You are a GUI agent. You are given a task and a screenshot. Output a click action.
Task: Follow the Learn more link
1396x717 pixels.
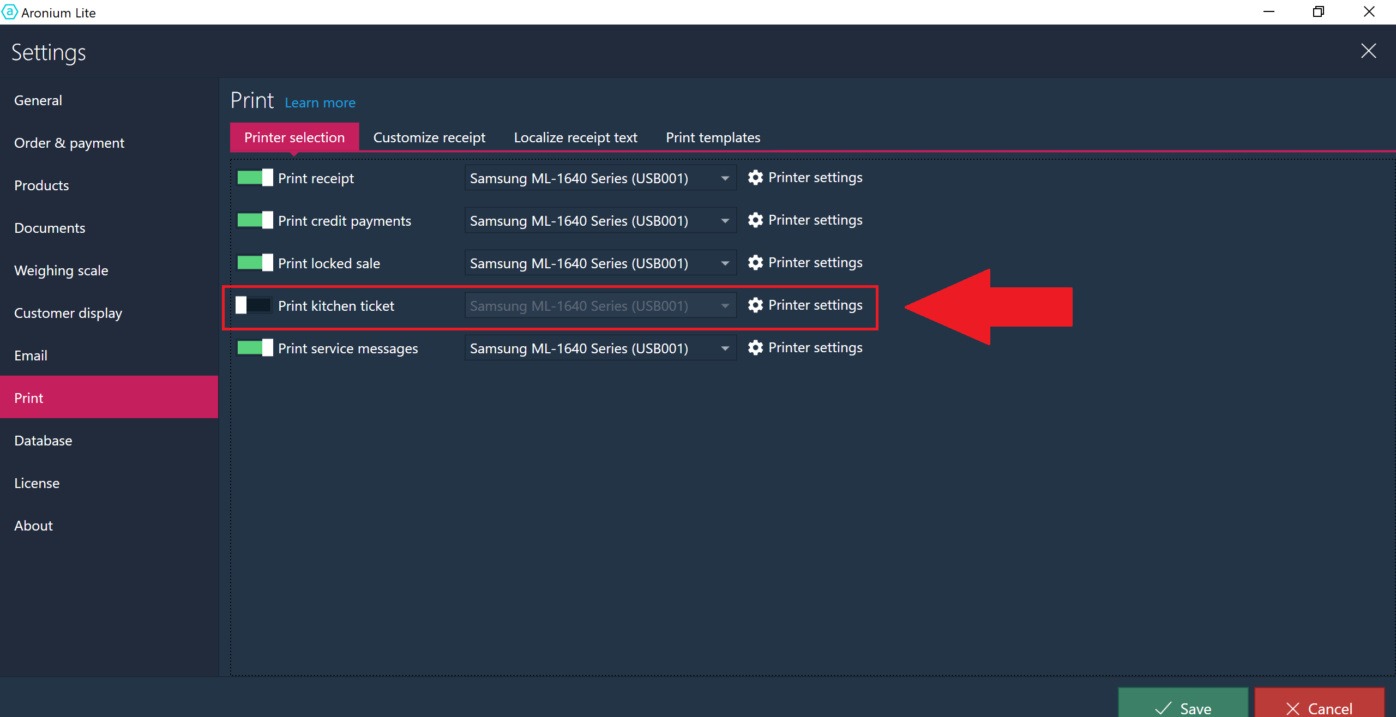pyautogui.click(x=320, y=103)
